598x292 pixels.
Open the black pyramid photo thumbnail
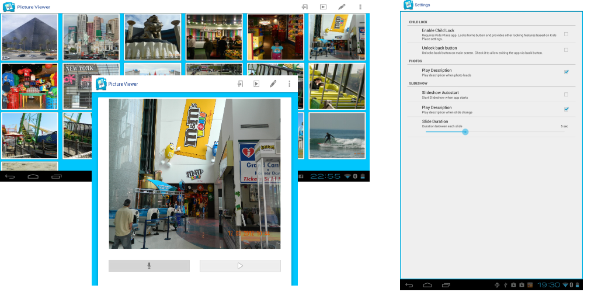30,37
